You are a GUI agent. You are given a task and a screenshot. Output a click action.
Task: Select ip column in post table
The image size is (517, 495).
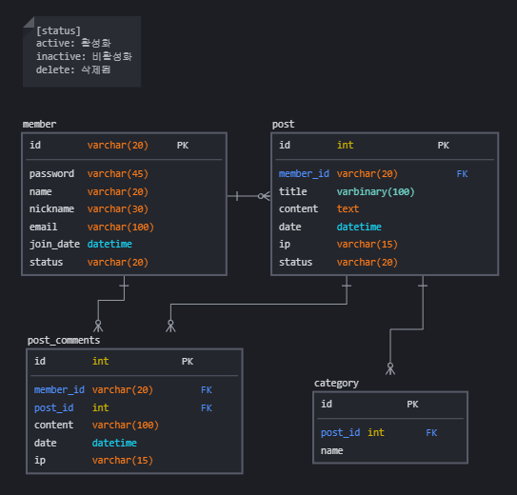(285, 245)
